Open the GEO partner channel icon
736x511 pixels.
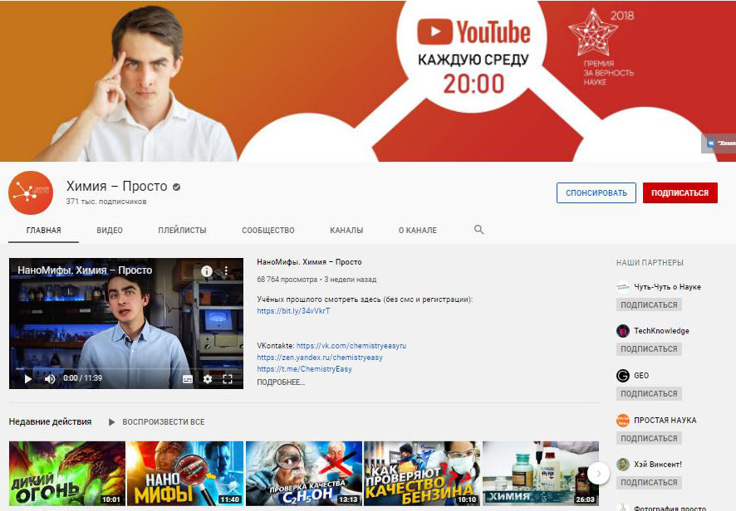click(623, 376)
